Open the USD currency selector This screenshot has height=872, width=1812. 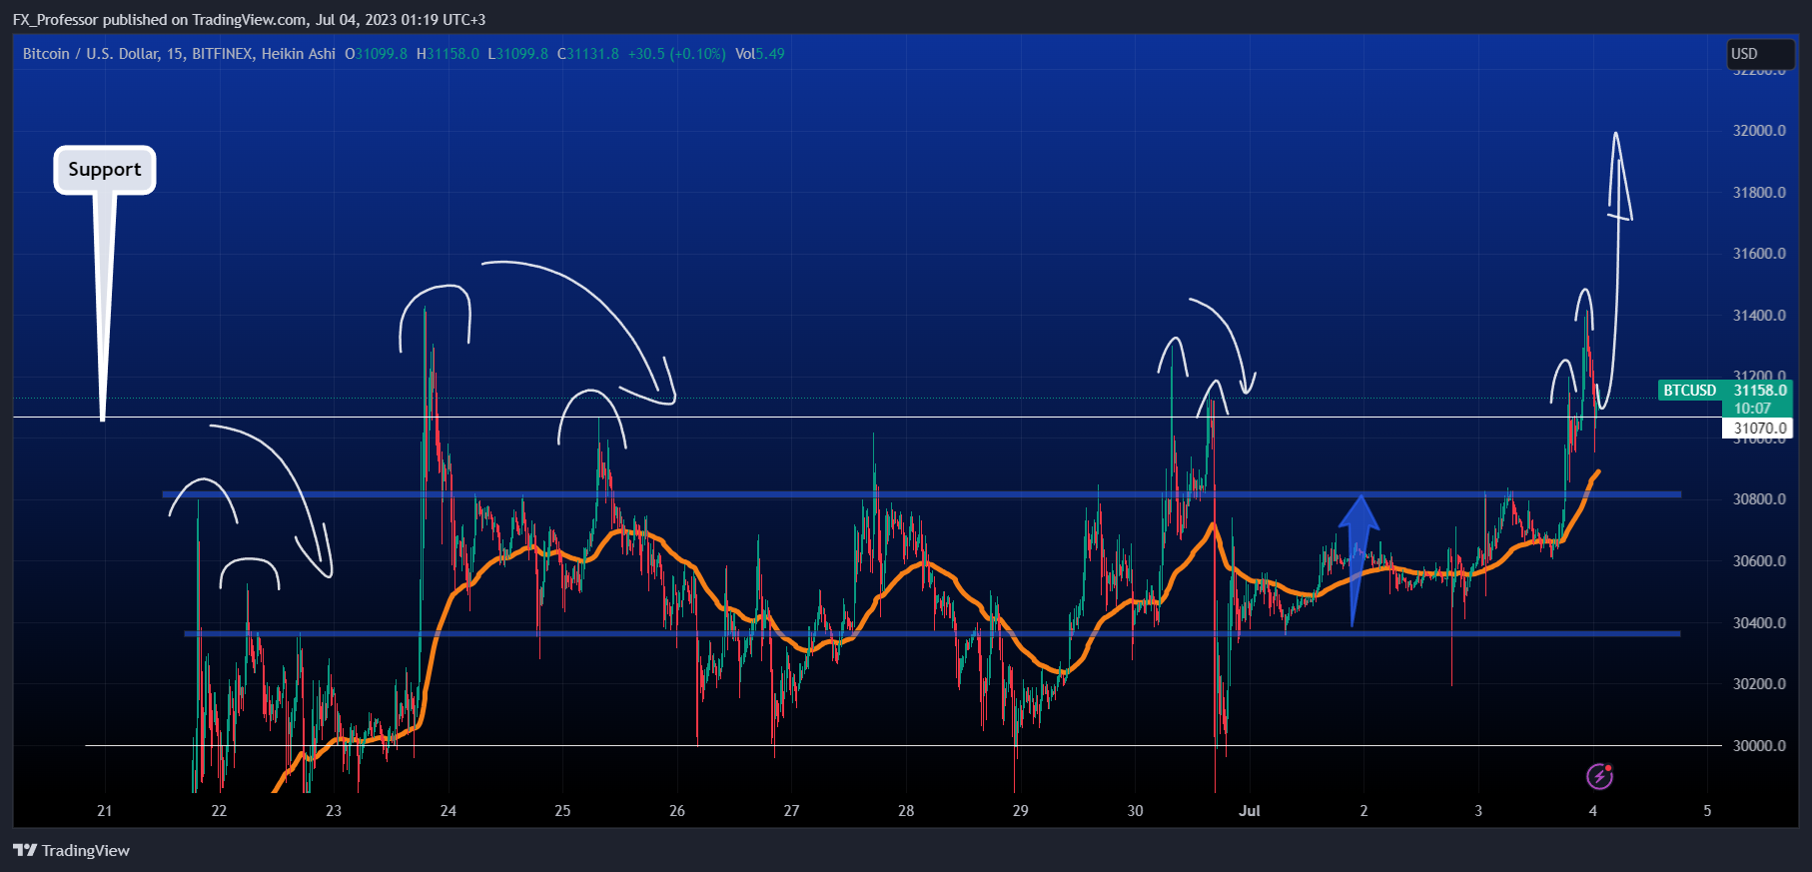click(x=1761, y=54)
